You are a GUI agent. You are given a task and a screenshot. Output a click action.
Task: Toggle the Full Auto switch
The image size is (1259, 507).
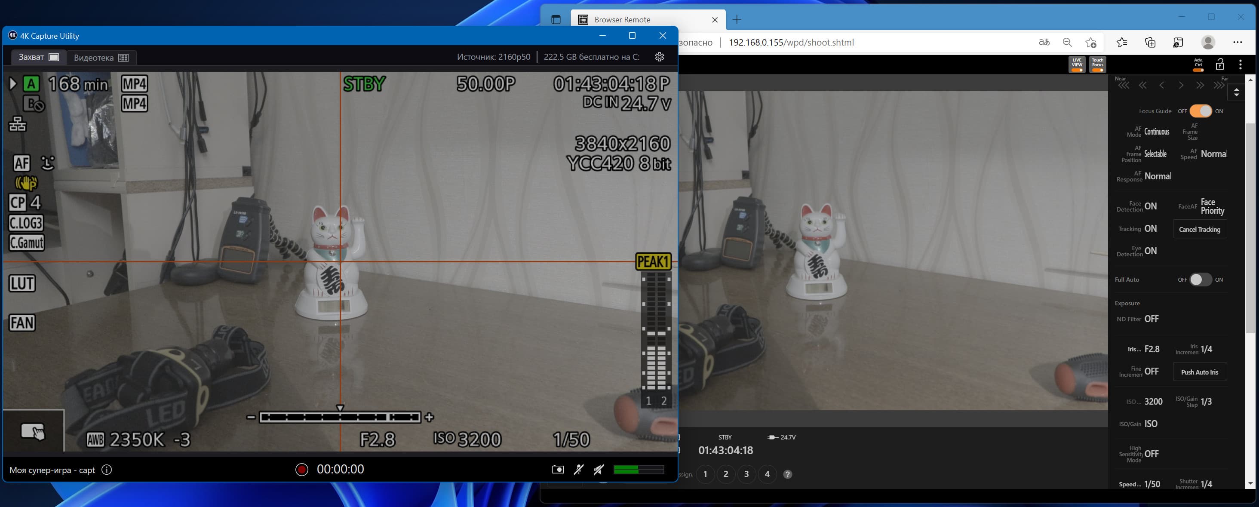1201,280
